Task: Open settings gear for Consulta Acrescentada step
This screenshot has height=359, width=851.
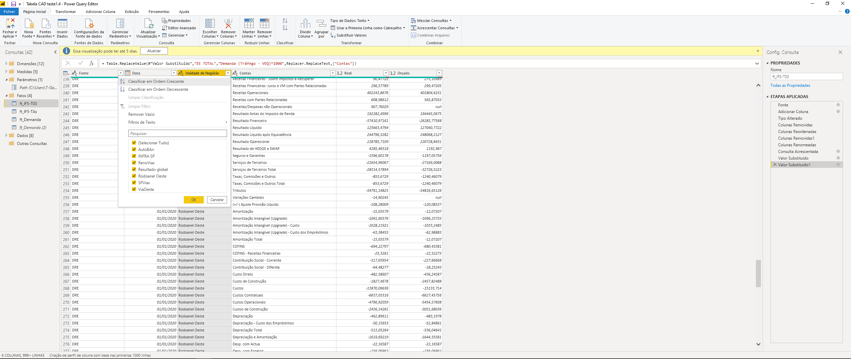Action: (x=838, y=152)
